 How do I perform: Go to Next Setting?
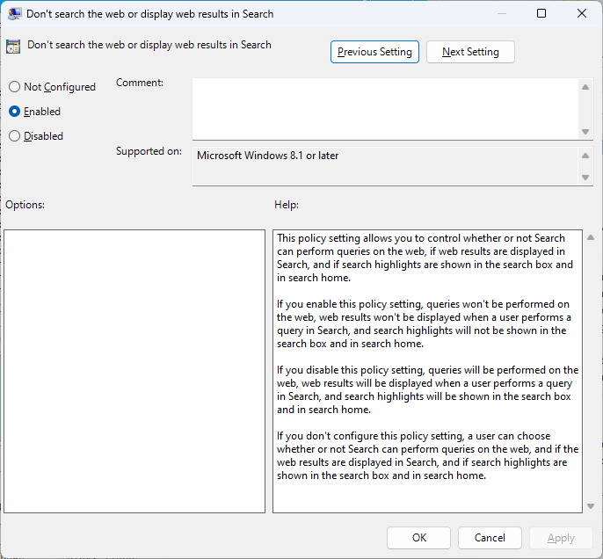(x=470, y=52)
